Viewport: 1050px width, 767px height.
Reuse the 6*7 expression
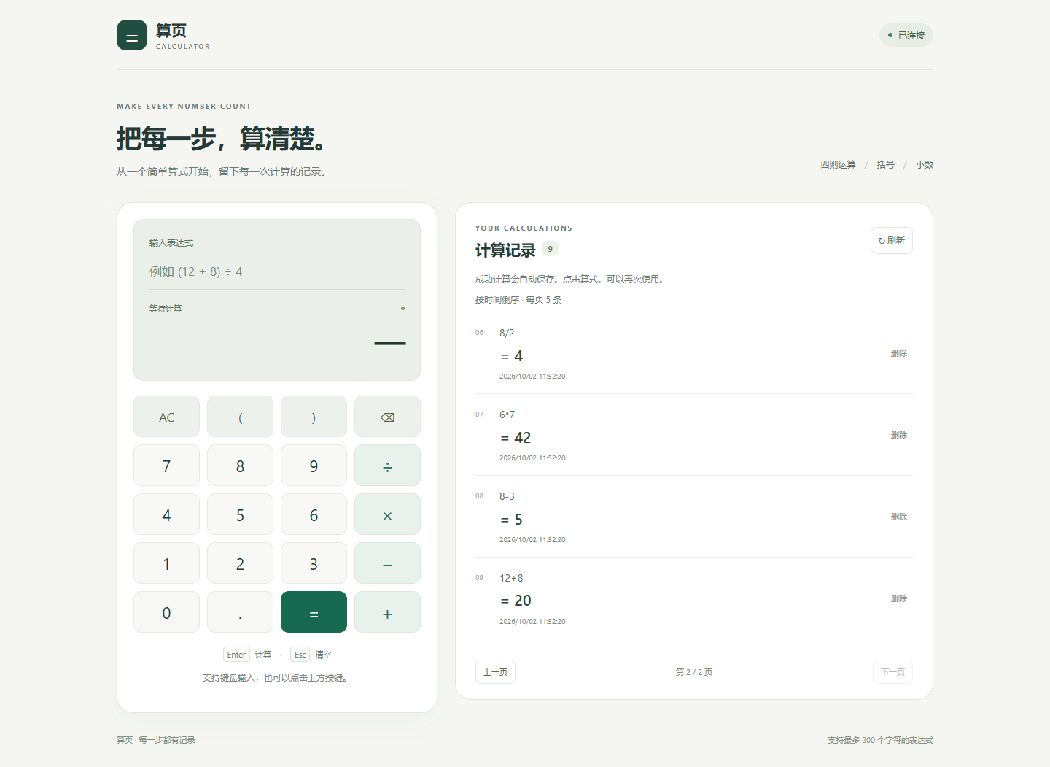[x=507, y=415]
